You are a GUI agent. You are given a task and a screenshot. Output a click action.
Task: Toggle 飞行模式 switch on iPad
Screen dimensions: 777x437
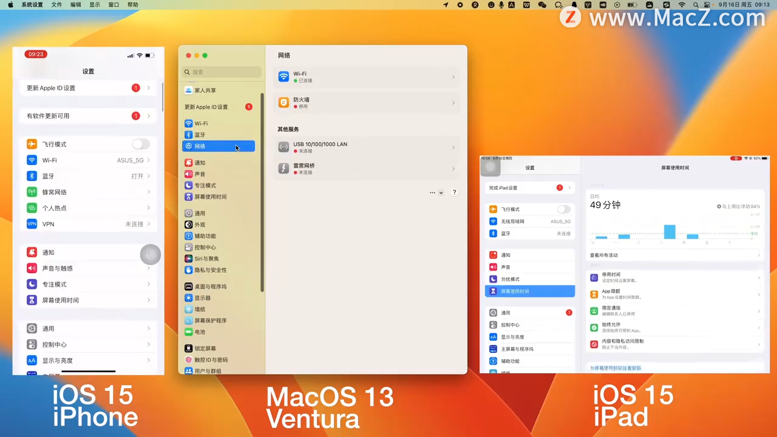point(564,209)
